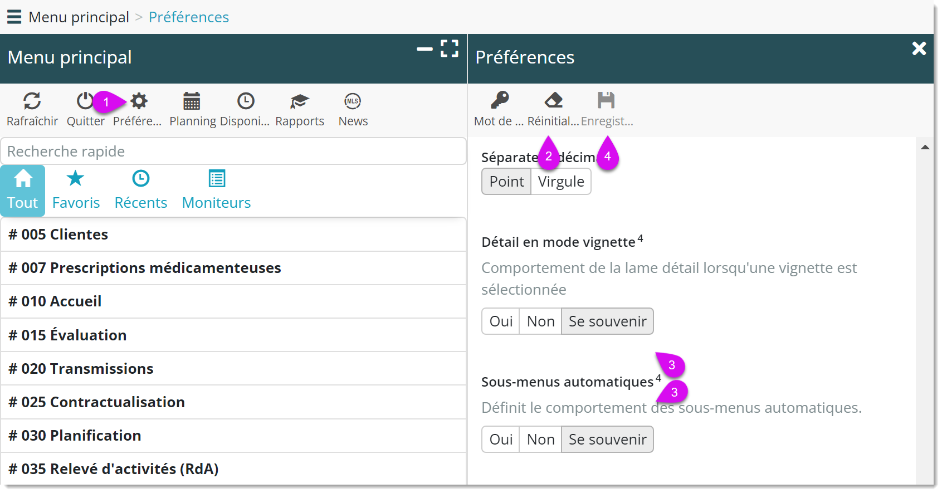
Task: Open the Planning calendar icon
Action: [192, 101]
